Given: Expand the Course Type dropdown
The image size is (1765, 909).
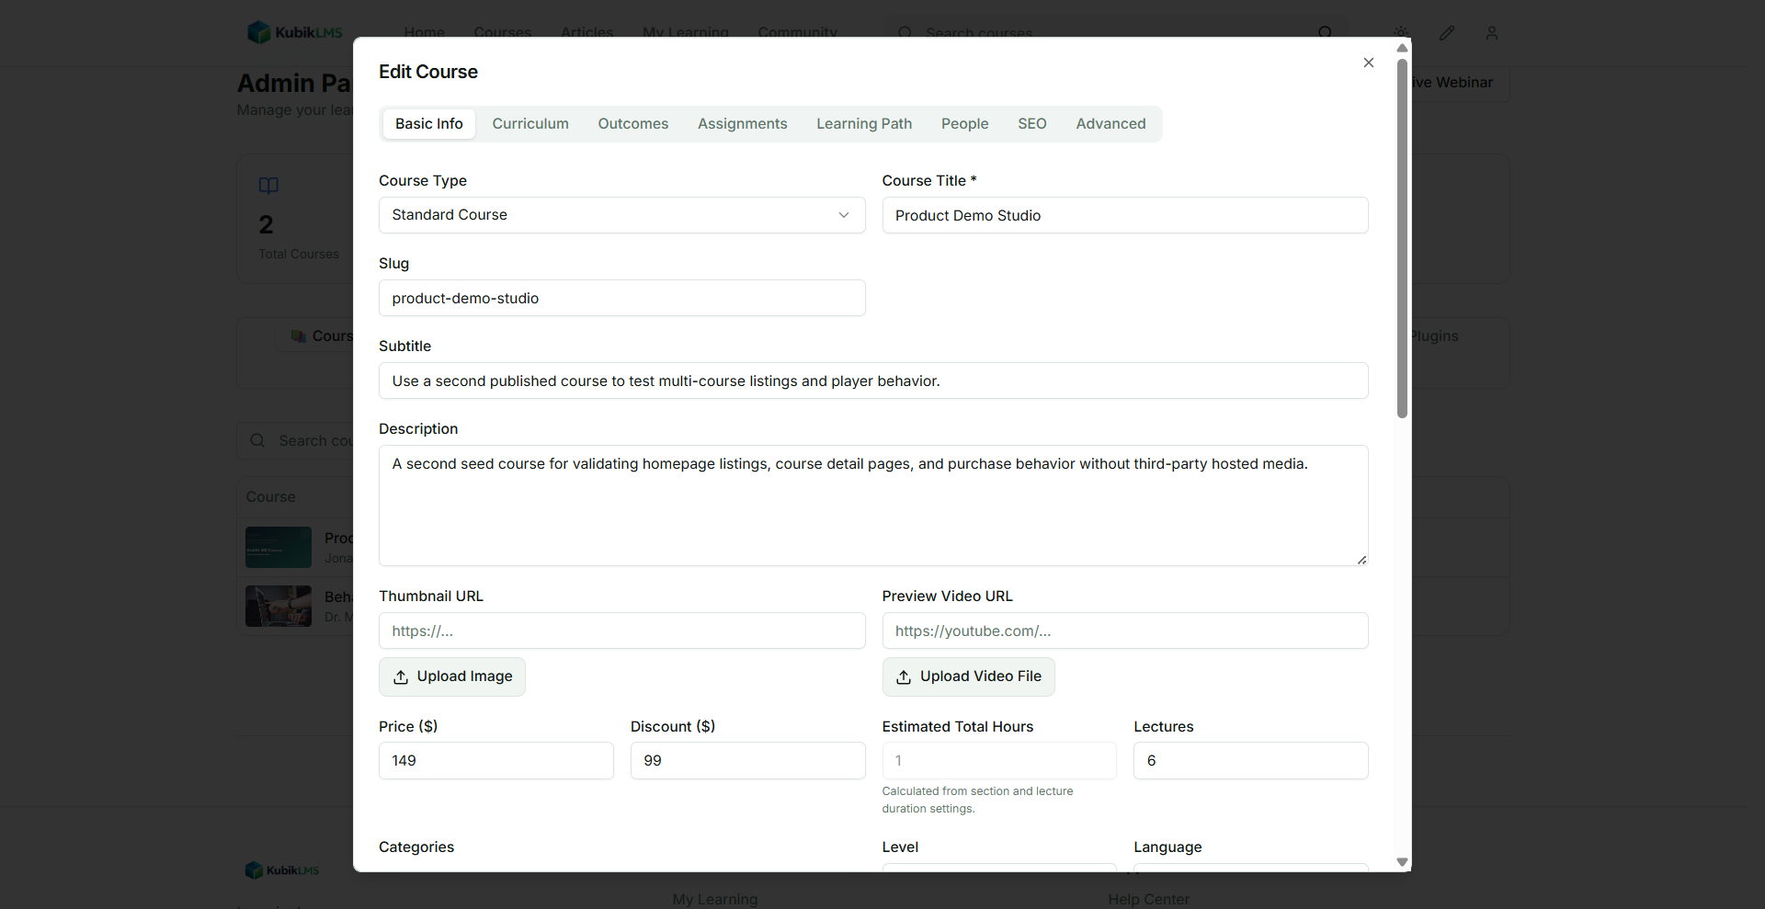Looking at the screenshot, I should (621, 215).
